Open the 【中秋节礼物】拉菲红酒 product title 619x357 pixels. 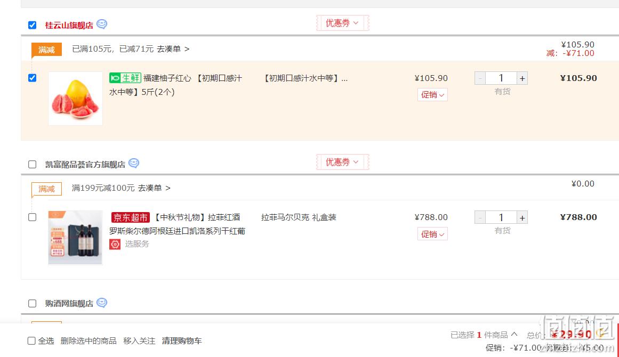[x=177, y=224]
